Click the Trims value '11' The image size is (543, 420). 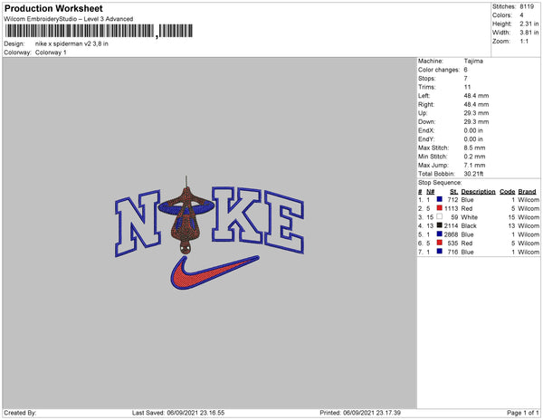[468, 87]
